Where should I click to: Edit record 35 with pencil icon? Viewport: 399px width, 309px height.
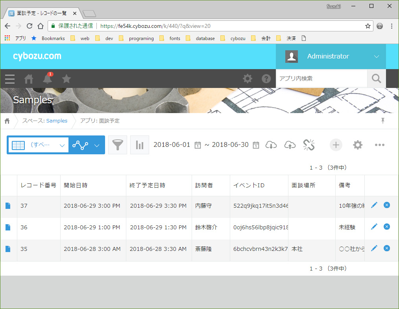(374, 248)
